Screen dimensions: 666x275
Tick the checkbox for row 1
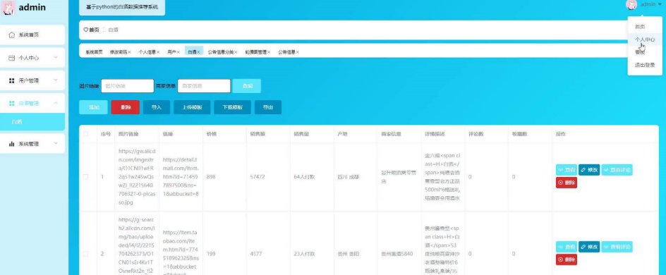click(x=86, y=176)
